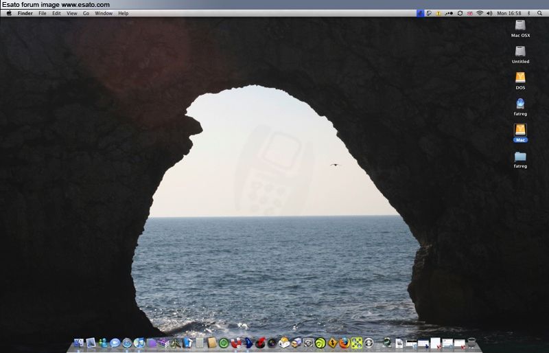Launch Transmit truck icon in Dock
The height and width of the screenshot is (353, 549).
tap(296, 343)
